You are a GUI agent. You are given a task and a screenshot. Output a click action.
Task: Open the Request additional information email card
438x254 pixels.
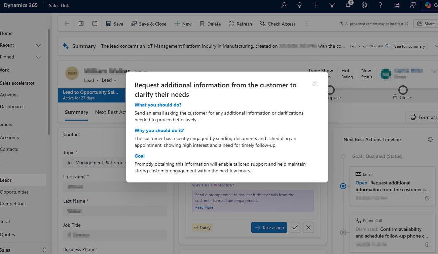pos(392,186)
